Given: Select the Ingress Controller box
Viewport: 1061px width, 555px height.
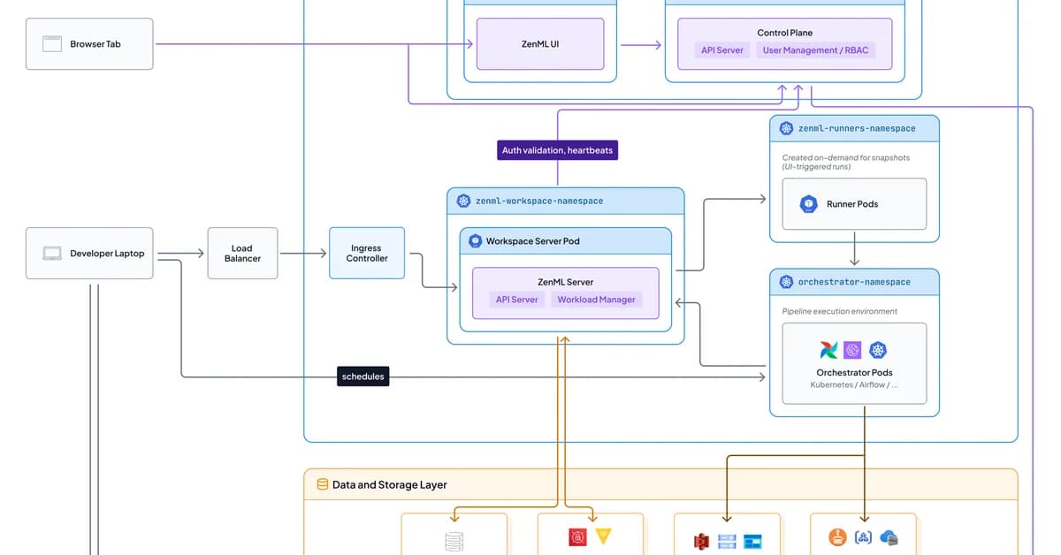Looking at the screenshot, I should pos(367,254).
